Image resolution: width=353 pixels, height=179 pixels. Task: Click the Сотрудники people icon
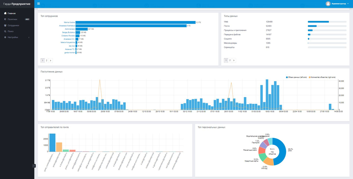coord(5,25)
